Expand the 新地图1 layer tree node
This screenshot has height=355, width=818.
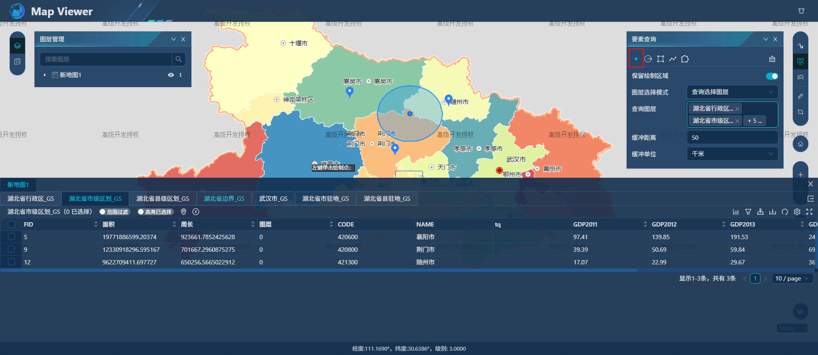coord(45,75)
